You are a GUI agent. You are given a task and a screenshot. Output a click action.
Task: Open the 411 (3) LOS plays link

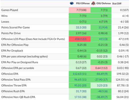pos(103,39)
